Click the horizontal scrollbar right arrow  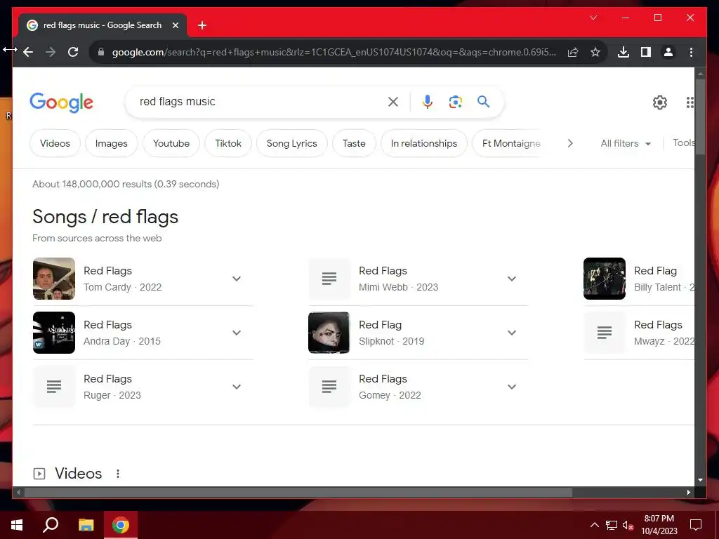tap(688, 492)
